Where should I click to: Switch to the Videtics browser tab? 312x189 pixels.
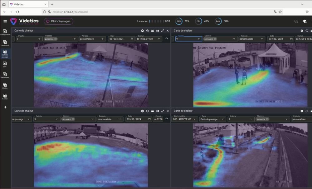28,4
